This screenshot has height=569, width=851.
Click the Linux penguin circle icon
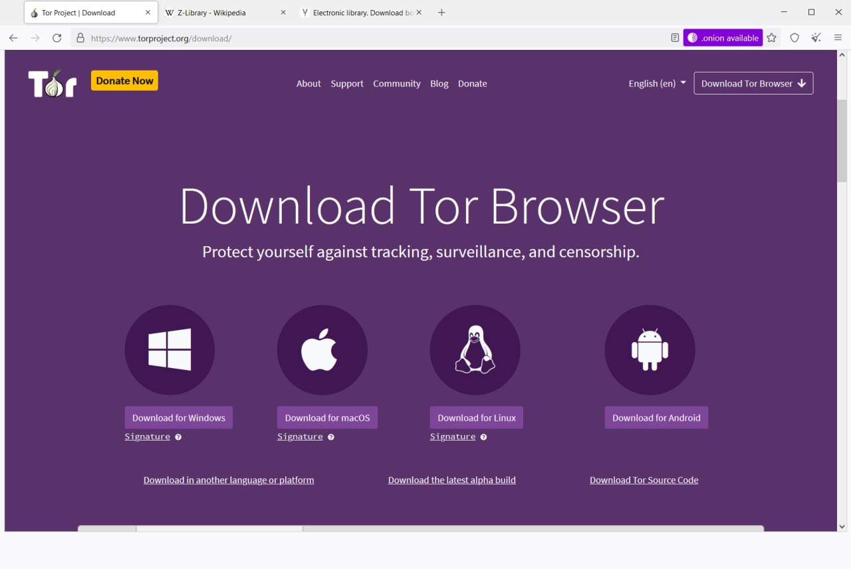click(x=475, y=349)
